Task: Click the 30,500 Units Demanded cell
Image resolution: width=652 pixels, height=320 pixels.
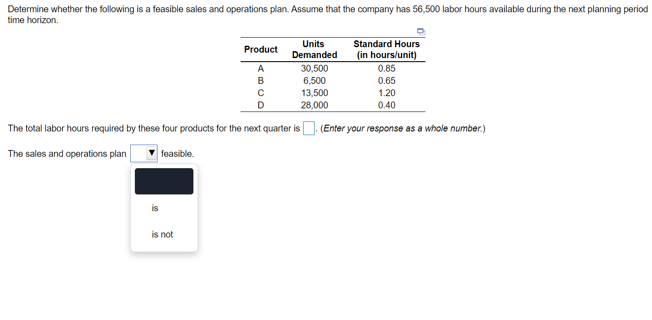Action: pos(315,68)
